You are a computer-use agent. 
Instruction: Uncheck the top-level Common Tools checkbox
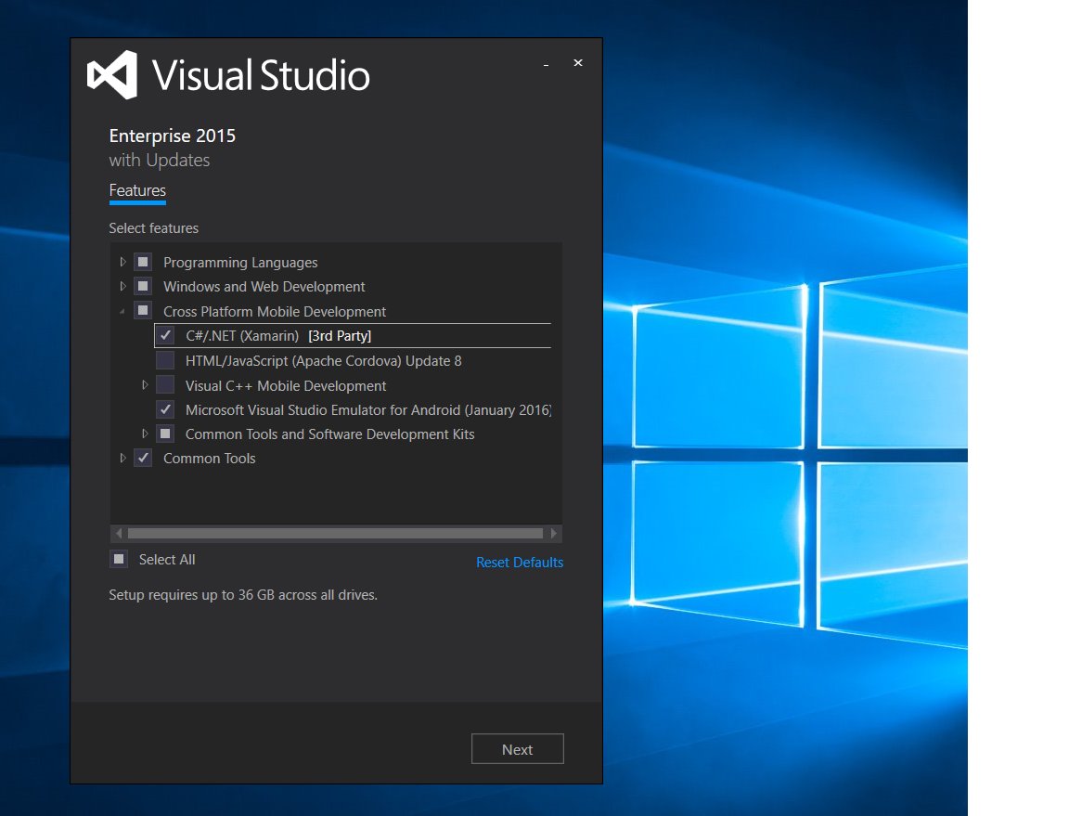coord(143,458)
